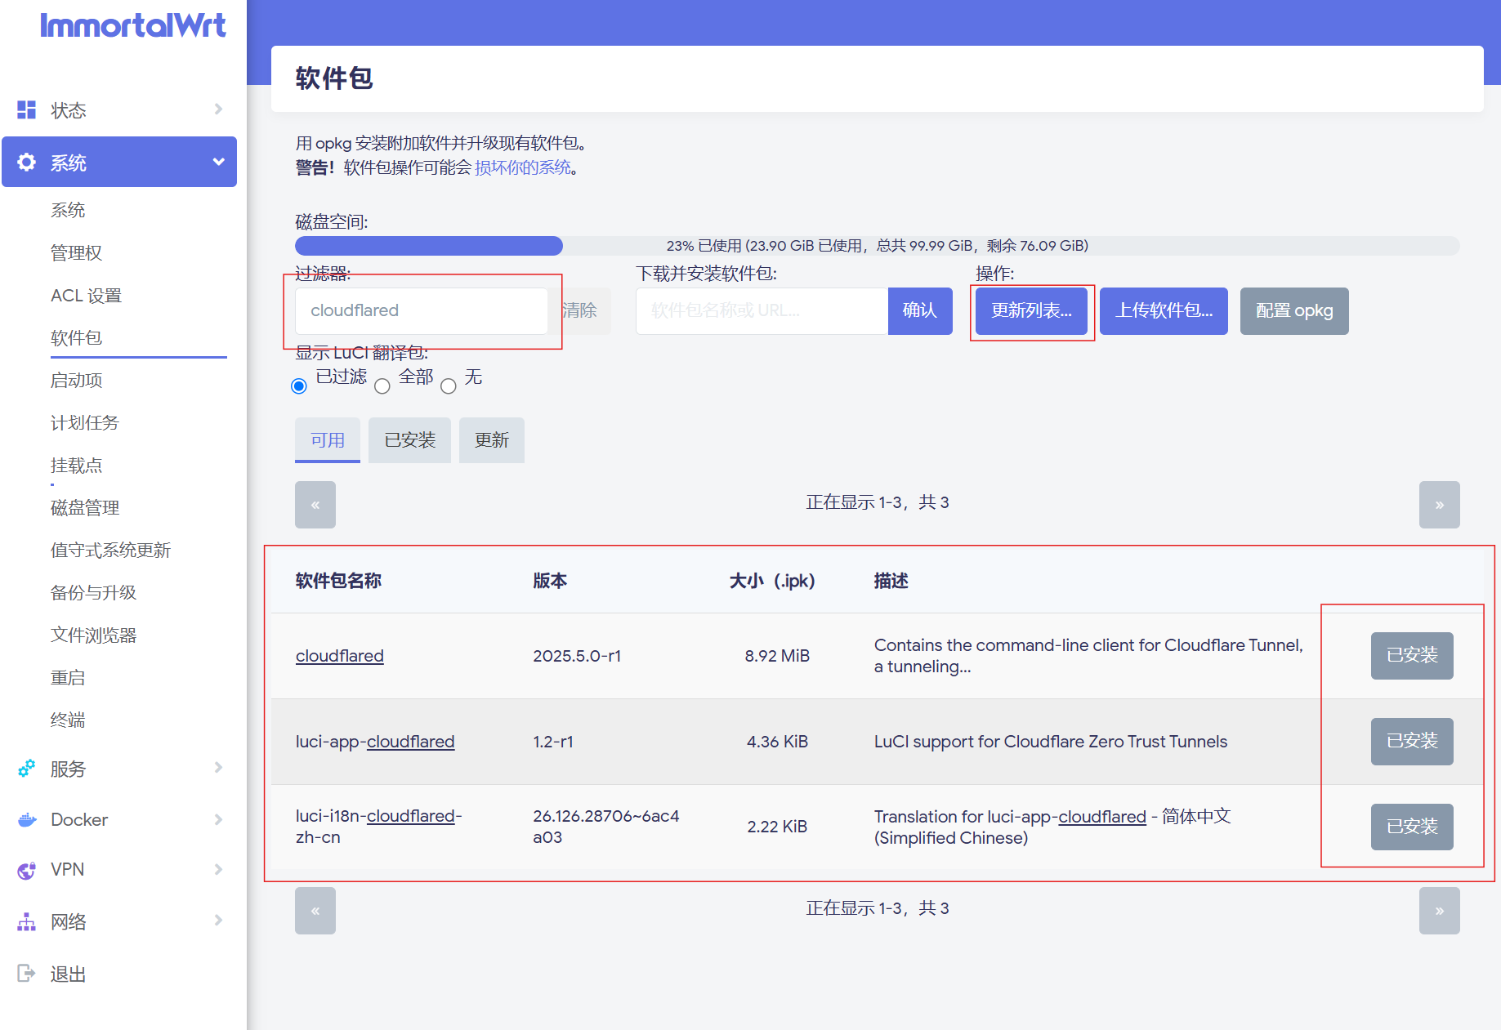This screenshot has width=1501, height=1030.
Task: Click the 配置 opkg button
Action: click(x=1294, y=310)
